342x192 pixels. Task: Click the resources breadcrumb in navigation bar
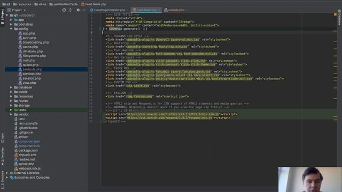22,4
